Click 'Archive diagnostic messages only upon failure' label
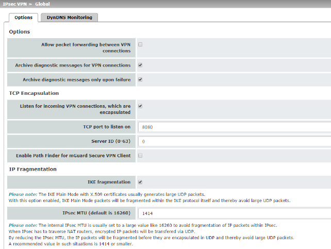This screenshot has width=331, height=249. click(77, 79)
